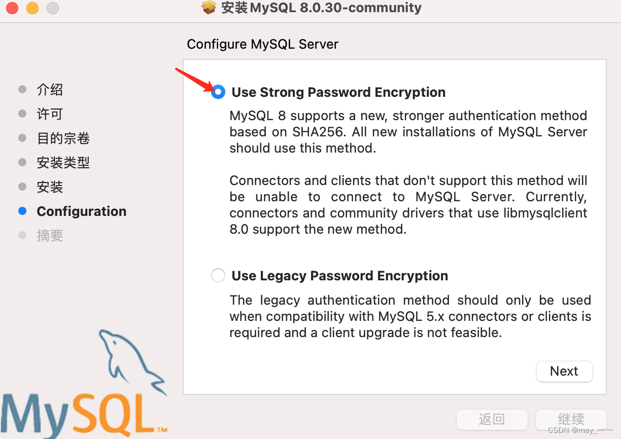Minimize the installer with the yellow button
621x439 pixels.
32,8
